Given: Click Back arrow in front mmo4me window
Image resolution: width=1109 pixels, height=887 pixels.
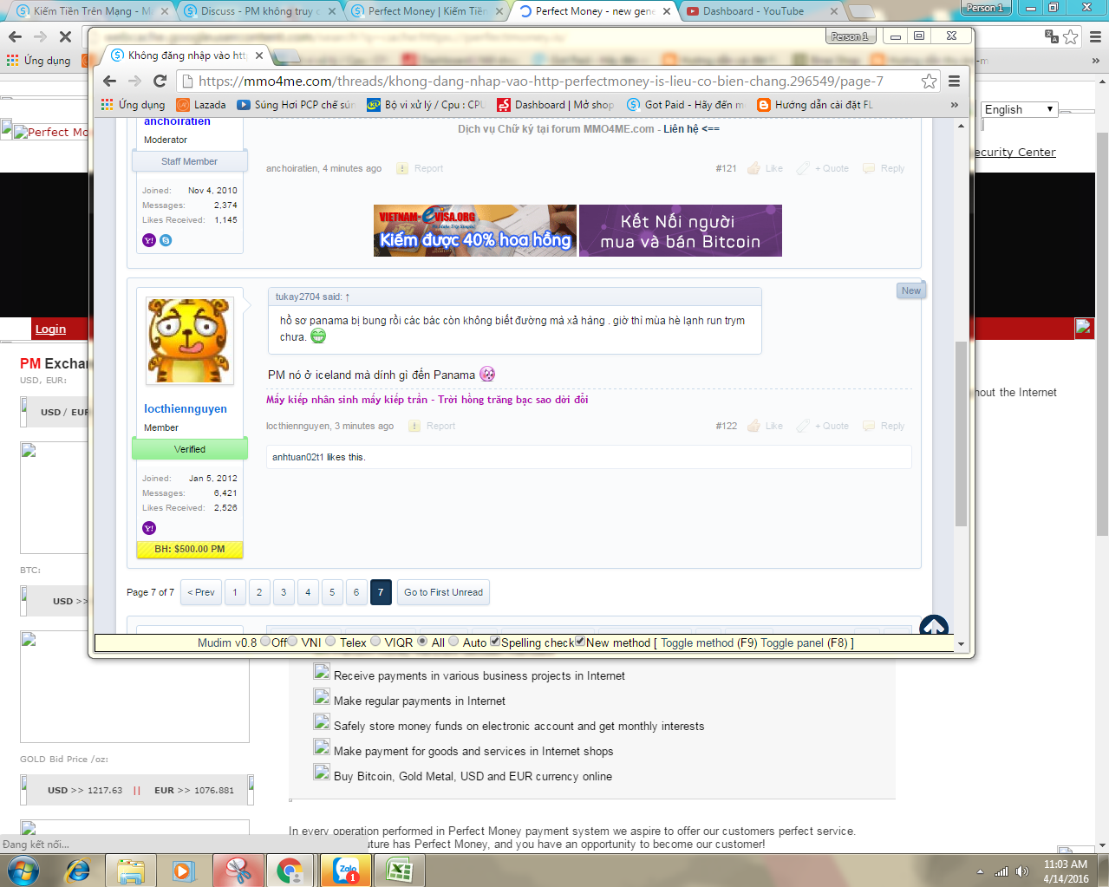Looking at the screenshot, I should (x=109, y=81).
